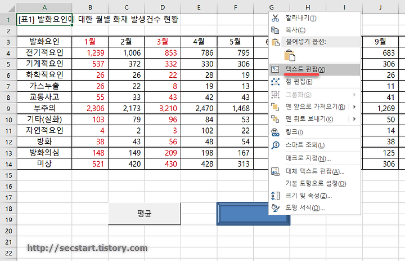Select row 14 header
The width and height of the screenshot is (405, 261).
[x=8, y=164]
